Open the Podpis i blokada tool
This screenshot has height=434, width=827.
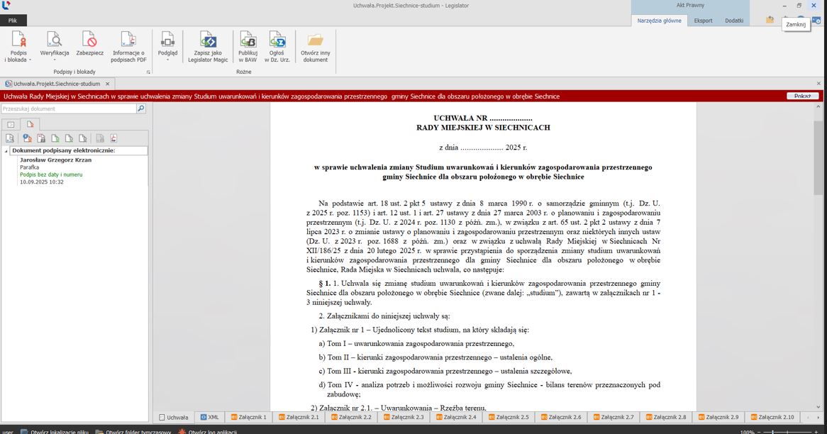[18, 45]
